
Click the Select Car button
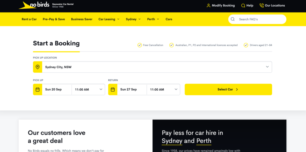coord(228,89)
